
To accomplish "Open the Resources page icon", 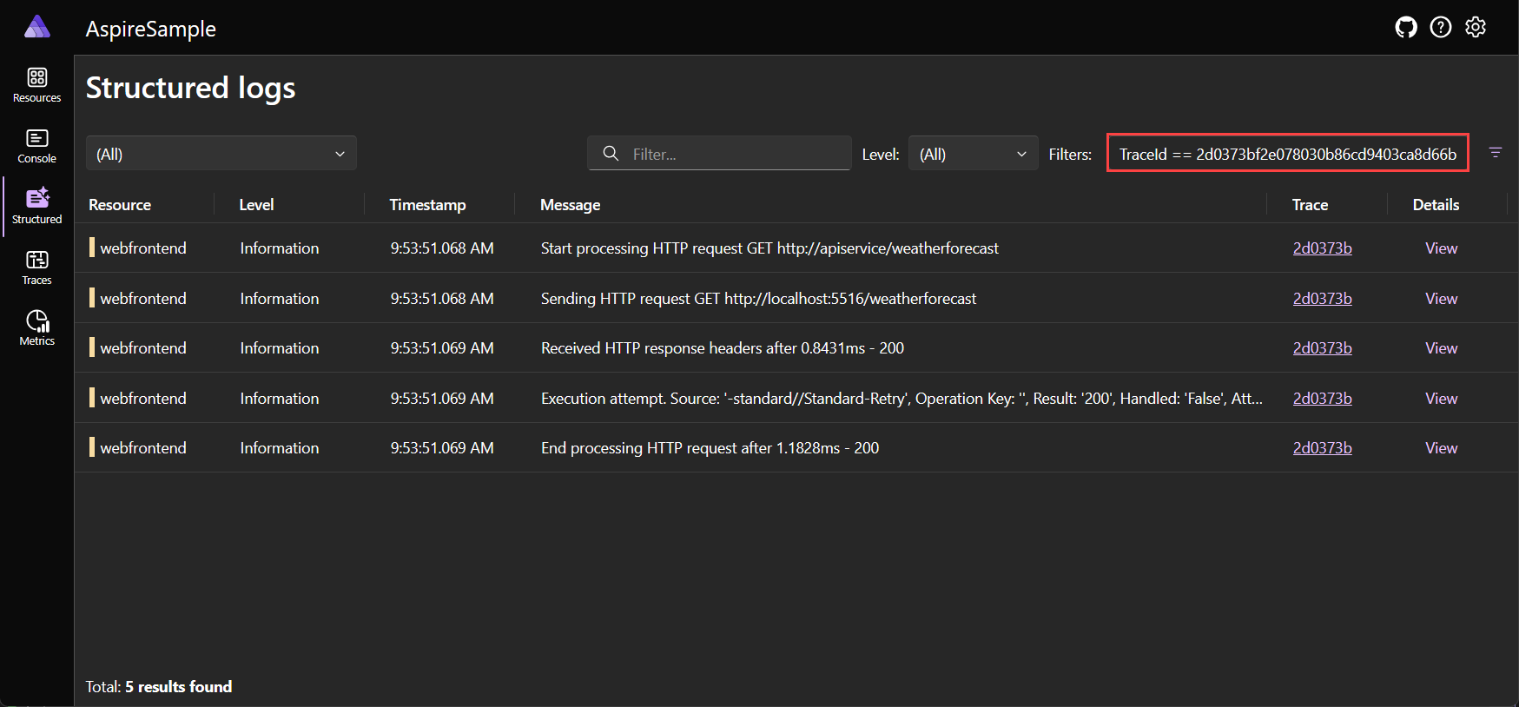I will tap(36, 84).
